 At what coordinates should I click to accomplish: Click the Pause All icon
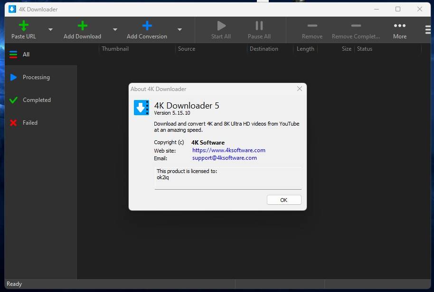(259, 26)
